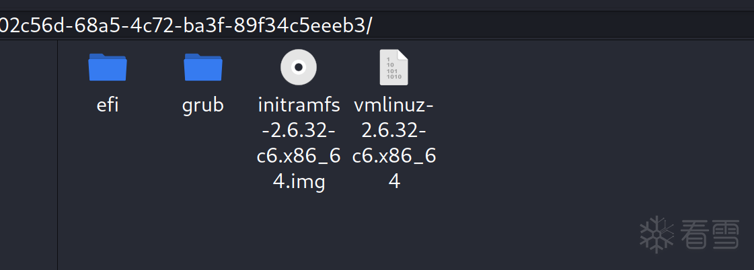Click the vmlinuz-2.6.32-c6.x86_64 filename text

(394, 143)
